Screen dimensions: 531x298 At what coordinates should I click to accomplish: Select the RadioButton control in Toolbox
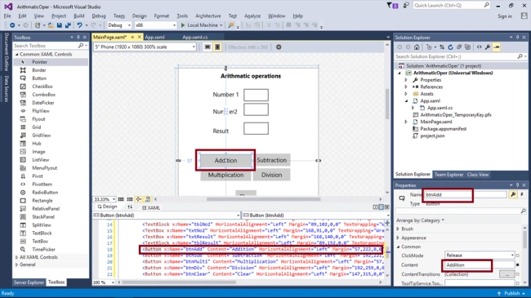click(45, 193)
